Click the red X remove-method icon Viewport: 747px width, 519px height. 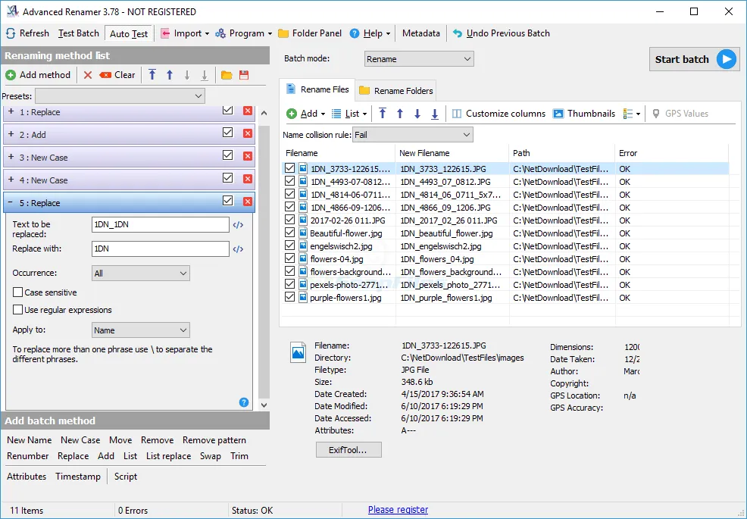click(x=88, y=75)
